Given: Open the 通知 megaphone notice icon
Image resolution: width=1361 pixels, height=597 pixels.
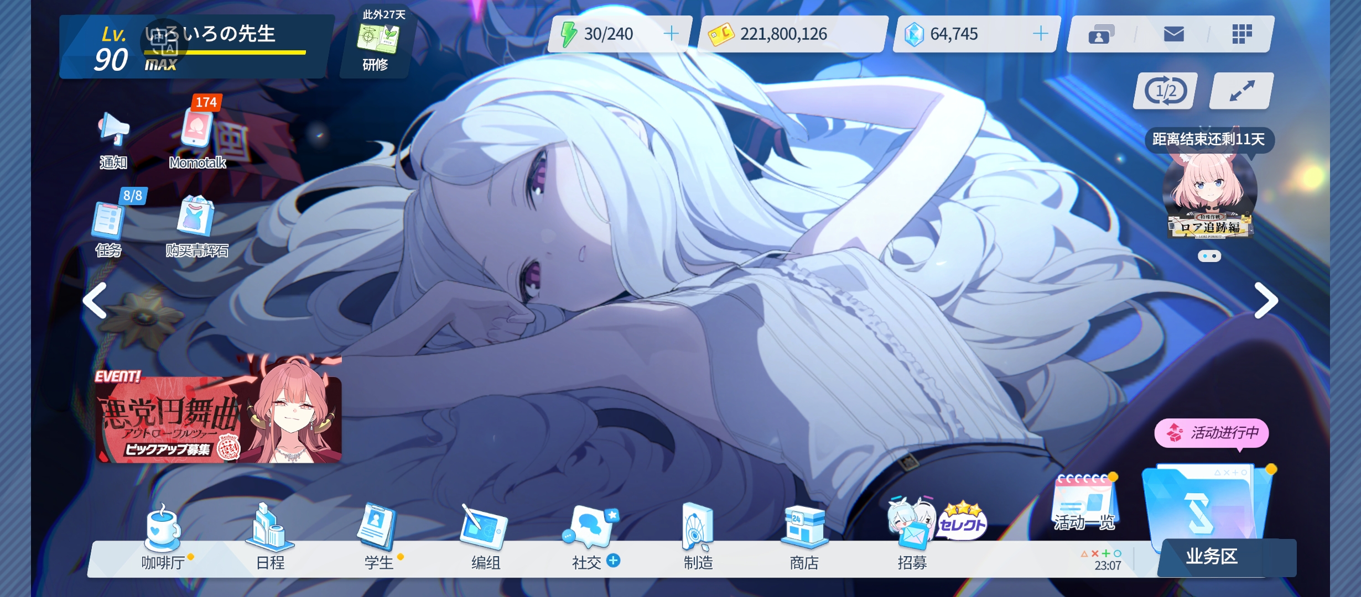Looking at the screenshot, I should tap(114, 129).
